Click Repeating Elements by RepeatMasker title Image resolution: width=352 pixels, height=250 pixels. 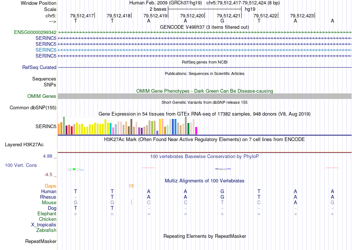pos(205,236)
